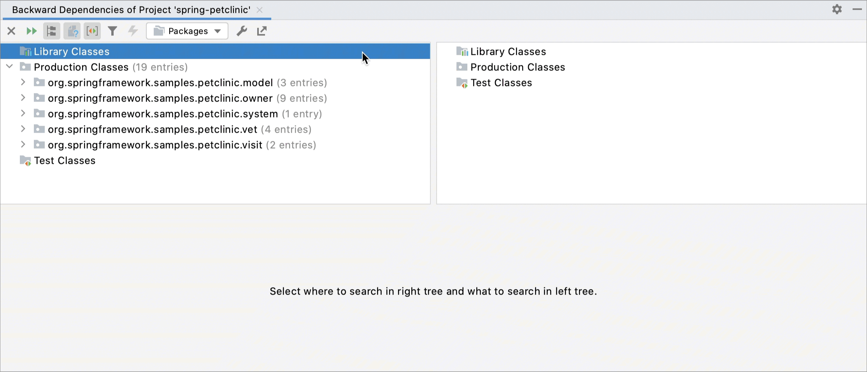Open the tool window settings gear

pos(837,9)
